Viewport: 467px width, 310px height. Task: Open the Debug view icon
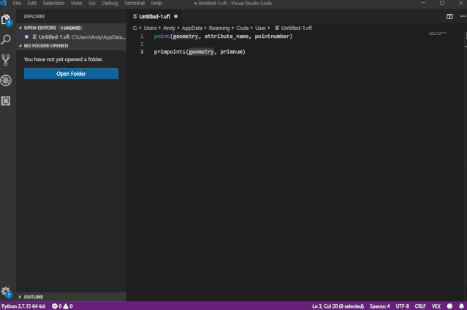(x=6, y=80)
